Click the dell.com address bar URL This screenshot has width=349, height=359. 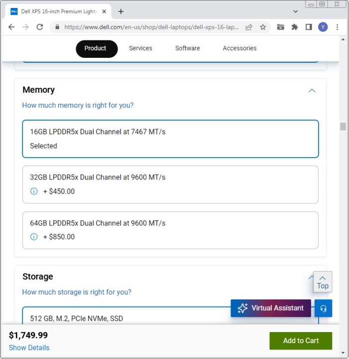151,27
